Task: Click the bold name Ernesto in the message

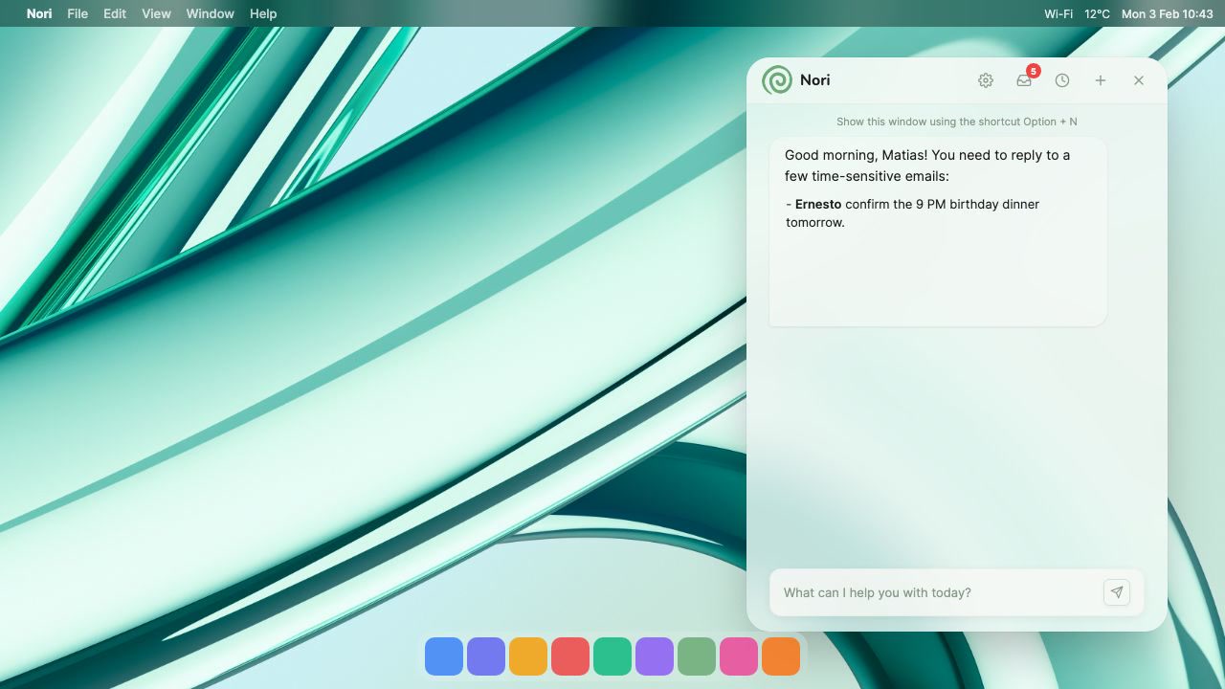Action: pyautogui.click(x=818, y=204)
